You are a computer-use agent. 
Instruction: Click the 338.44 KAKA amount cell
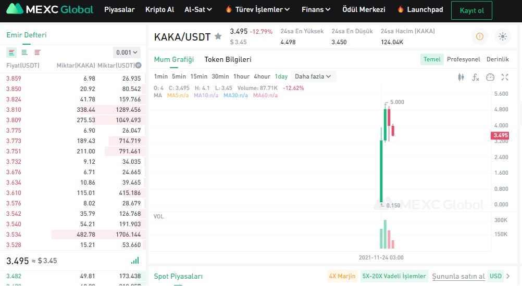point(86,110)
